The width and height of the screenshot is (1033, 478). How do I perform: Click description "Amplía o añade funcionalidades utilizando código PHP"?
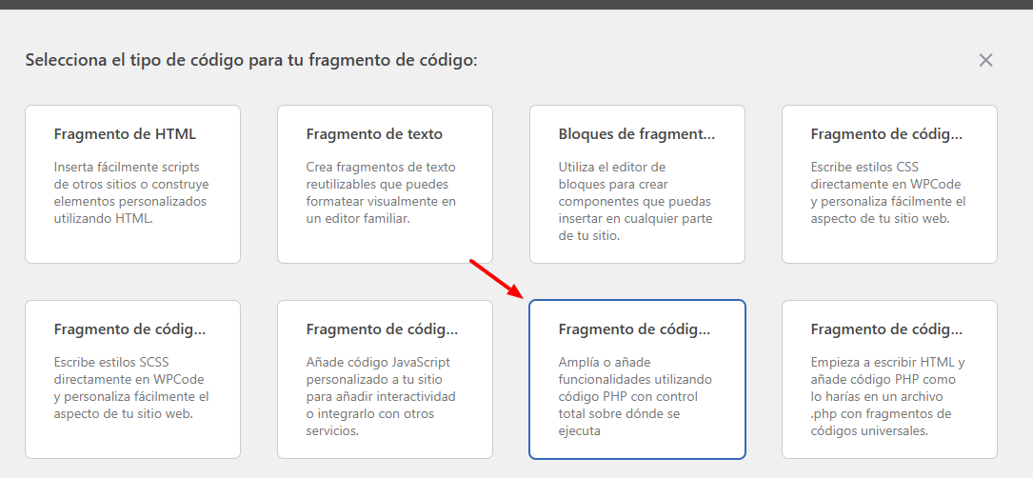pyautogui.click(x=635, y=397)
